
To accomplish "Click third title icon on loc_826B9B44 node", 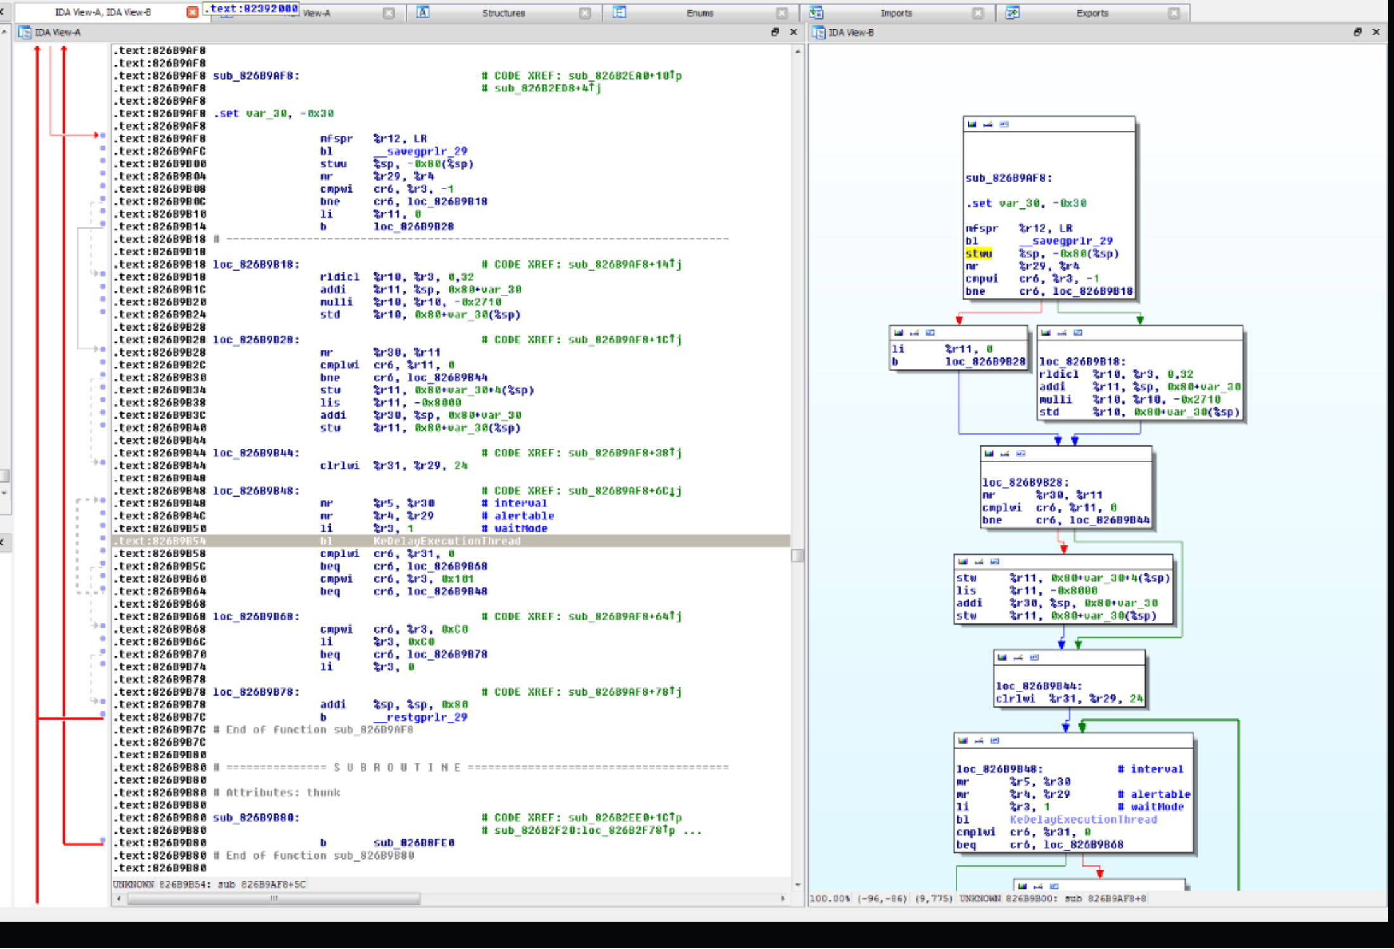I will (x=1034, y=658).
